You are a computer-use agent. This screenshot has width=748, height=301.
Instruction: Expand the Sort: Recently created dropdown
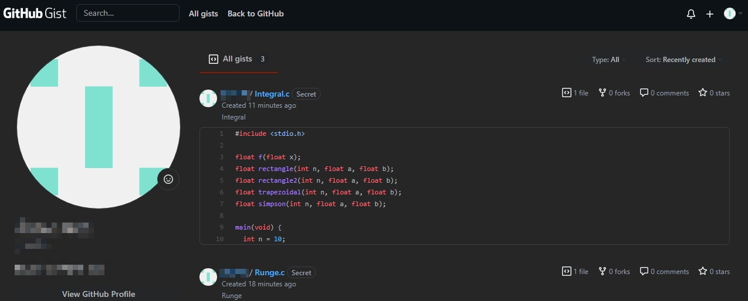(x=684, y=60)
